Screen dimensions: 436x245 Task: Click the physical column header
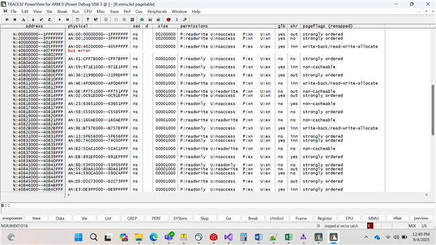78,26
